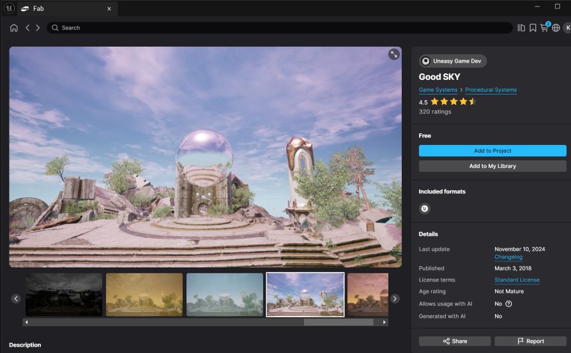Open the Game Systems category breadcrumb
Viewport: 571px width, 353px height.
438,90
